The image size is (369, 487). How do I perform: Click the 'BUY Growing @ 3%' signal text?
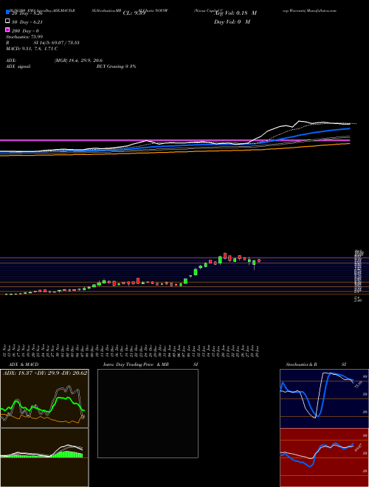(x=116, y=66)
